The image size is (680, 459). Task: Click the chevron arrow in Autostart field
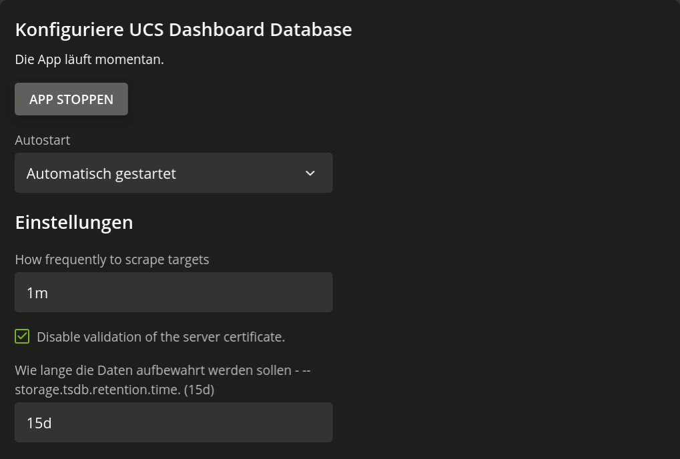(x=310, y=173)
